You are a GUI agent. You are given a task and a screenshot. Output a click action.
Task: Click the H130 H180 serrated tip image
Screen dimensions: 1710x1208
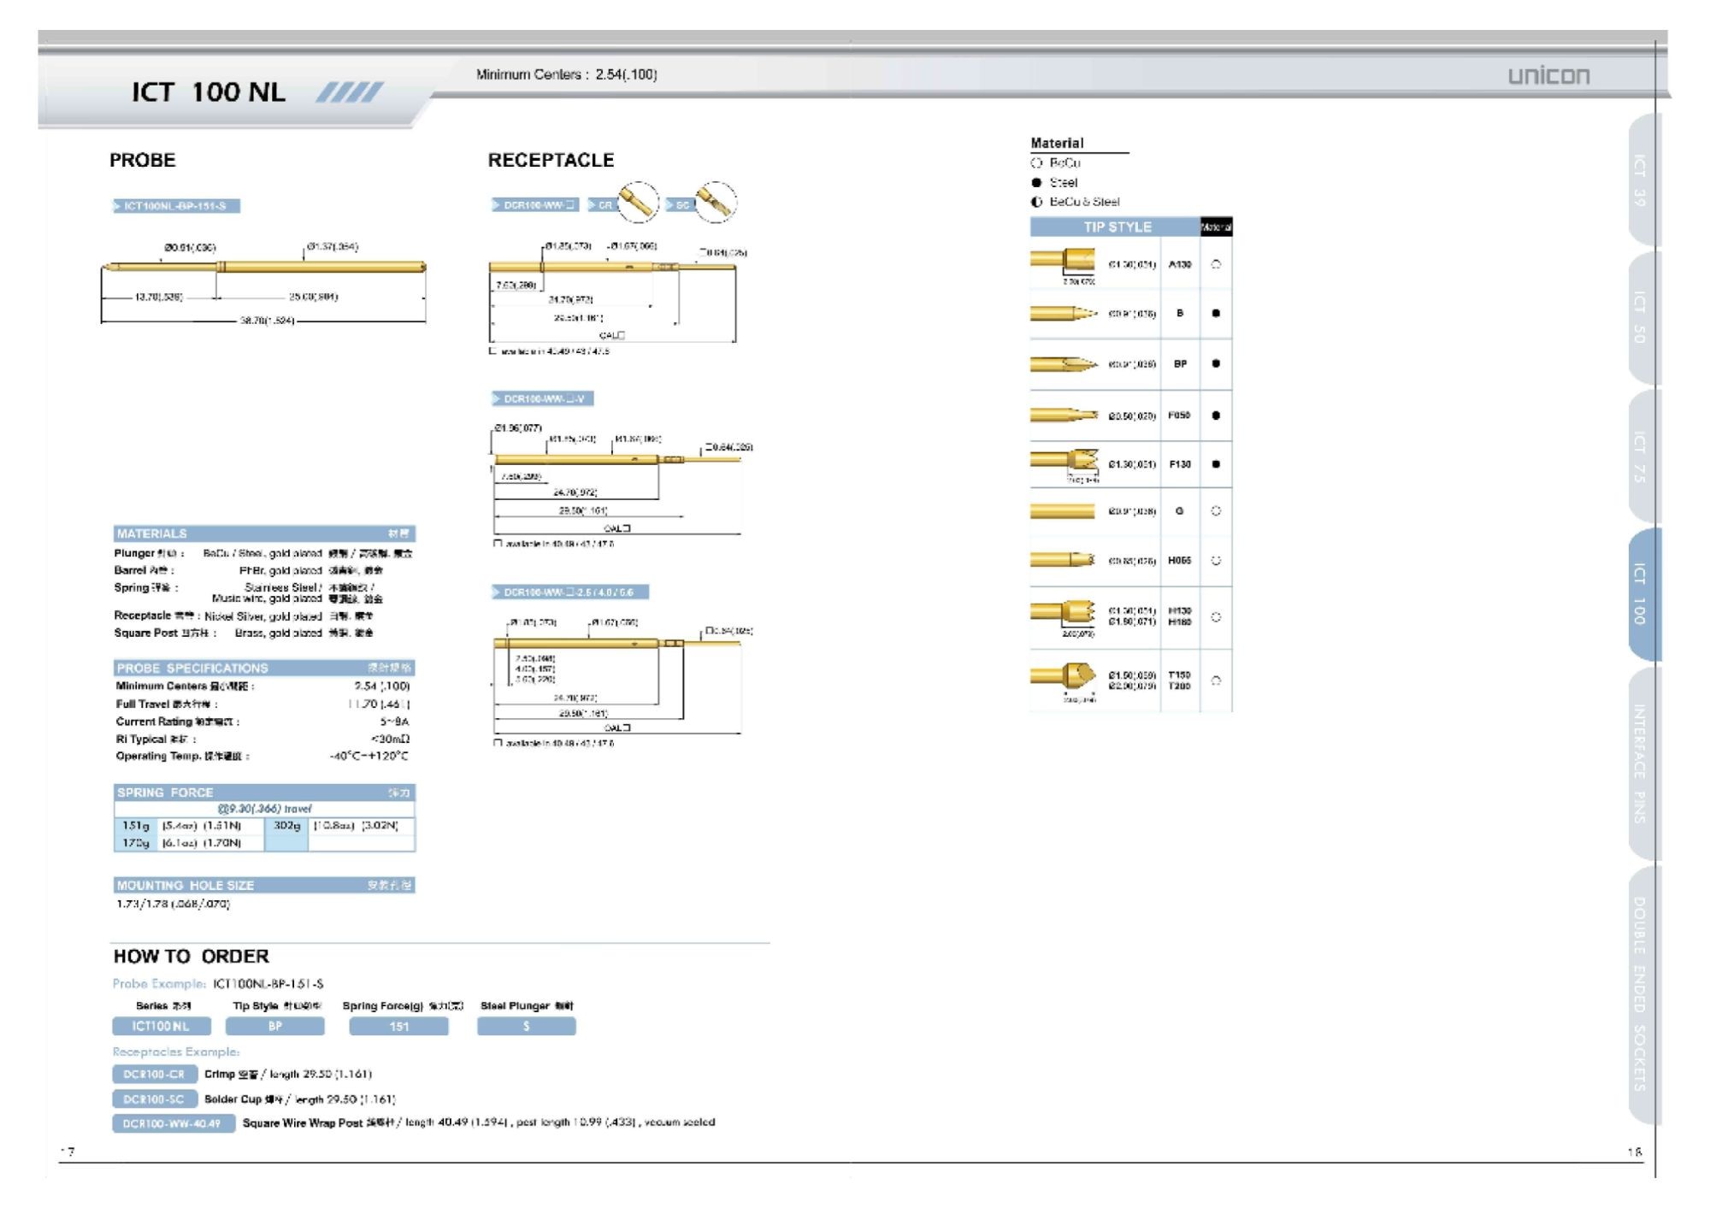pos(1064,612)
